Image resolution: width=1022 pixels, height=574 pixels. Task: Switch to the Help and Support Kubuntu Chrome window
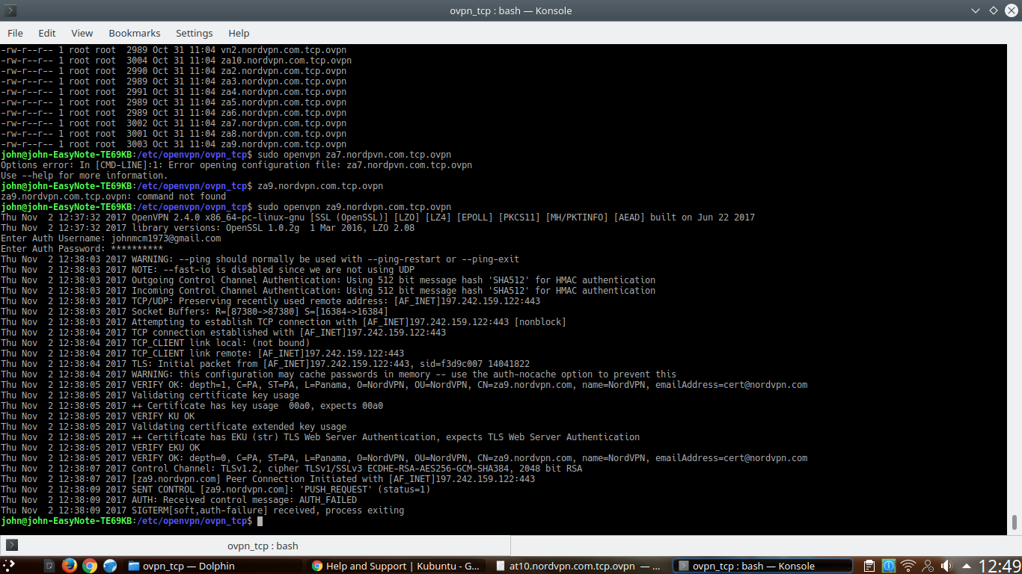(x=396, y=566)
